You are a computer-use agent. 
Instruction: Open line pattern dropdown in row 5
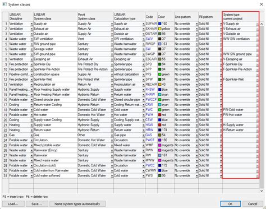click(x=196, y=44)
